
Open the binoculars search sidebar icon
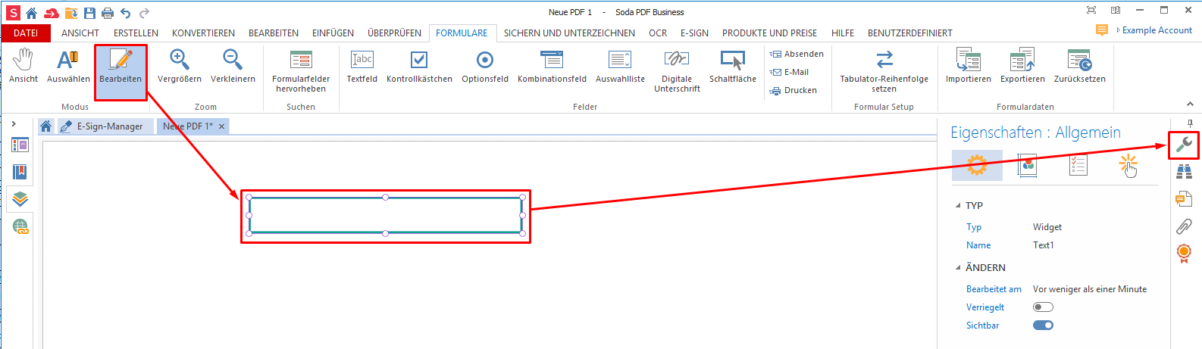tap(1184, 173)
